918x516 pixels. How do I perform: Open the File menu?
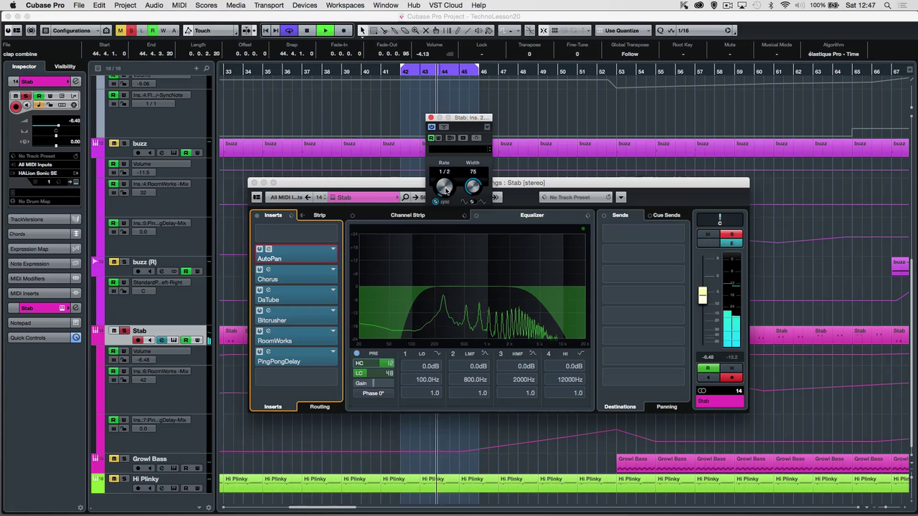(79, 5)
